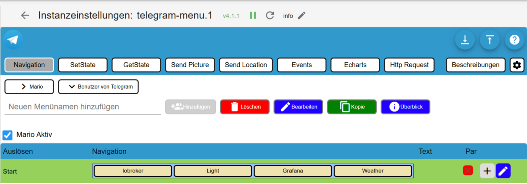Click the Grafana navigation button
Image resolution: width=527 pixels, height=184 pixels.
point(293,171)
